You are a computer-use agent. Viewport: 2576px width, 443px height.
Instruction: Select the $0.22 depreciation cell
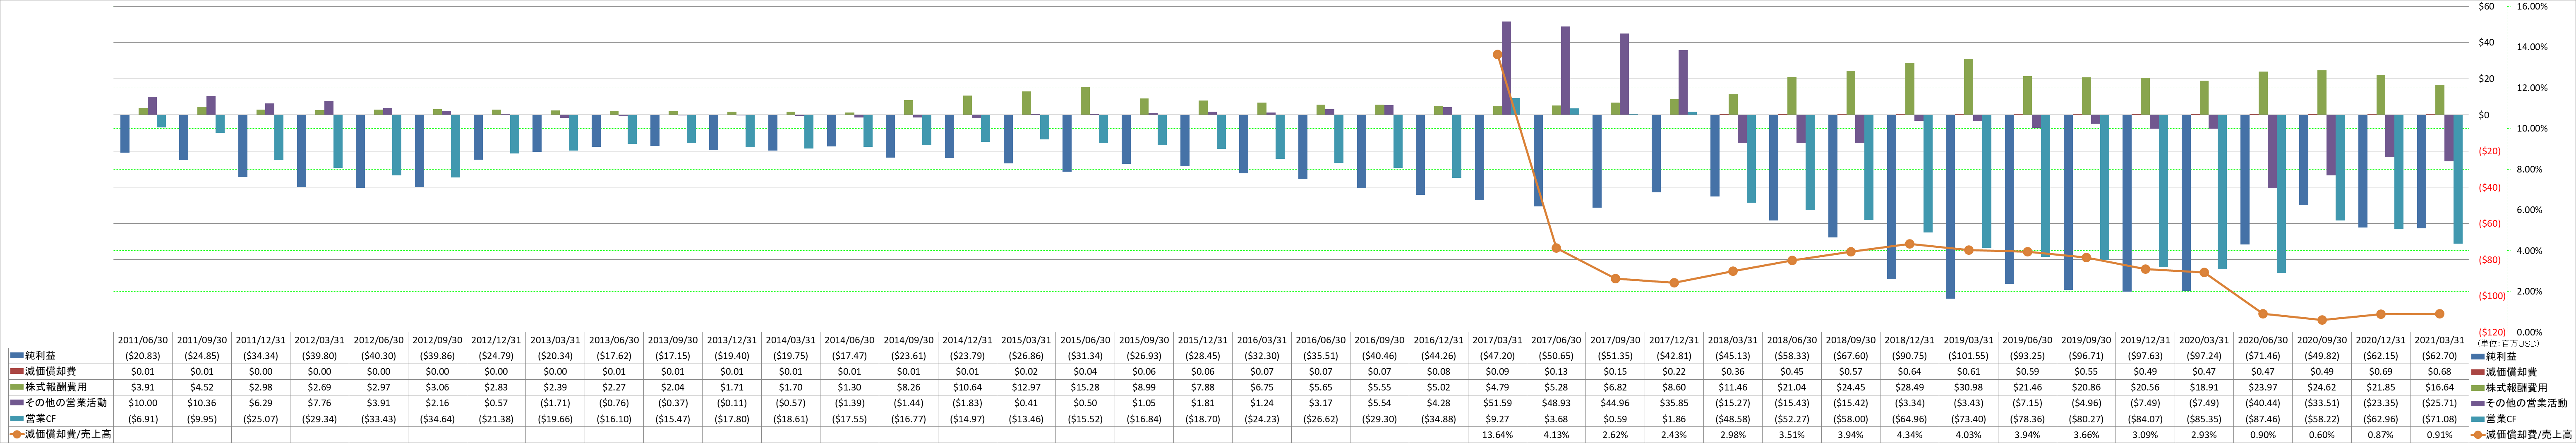[1673, 372]
